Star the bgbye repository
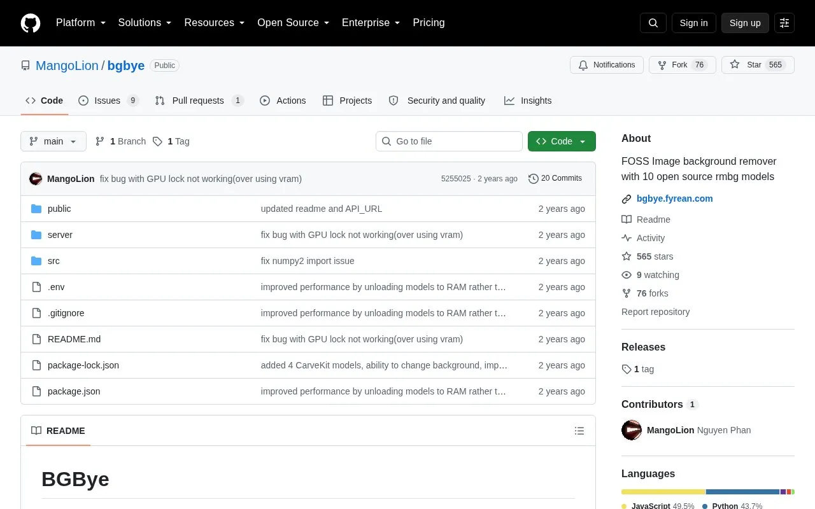The height and width of the screenshot is (509, 815). tap(758, 65)
